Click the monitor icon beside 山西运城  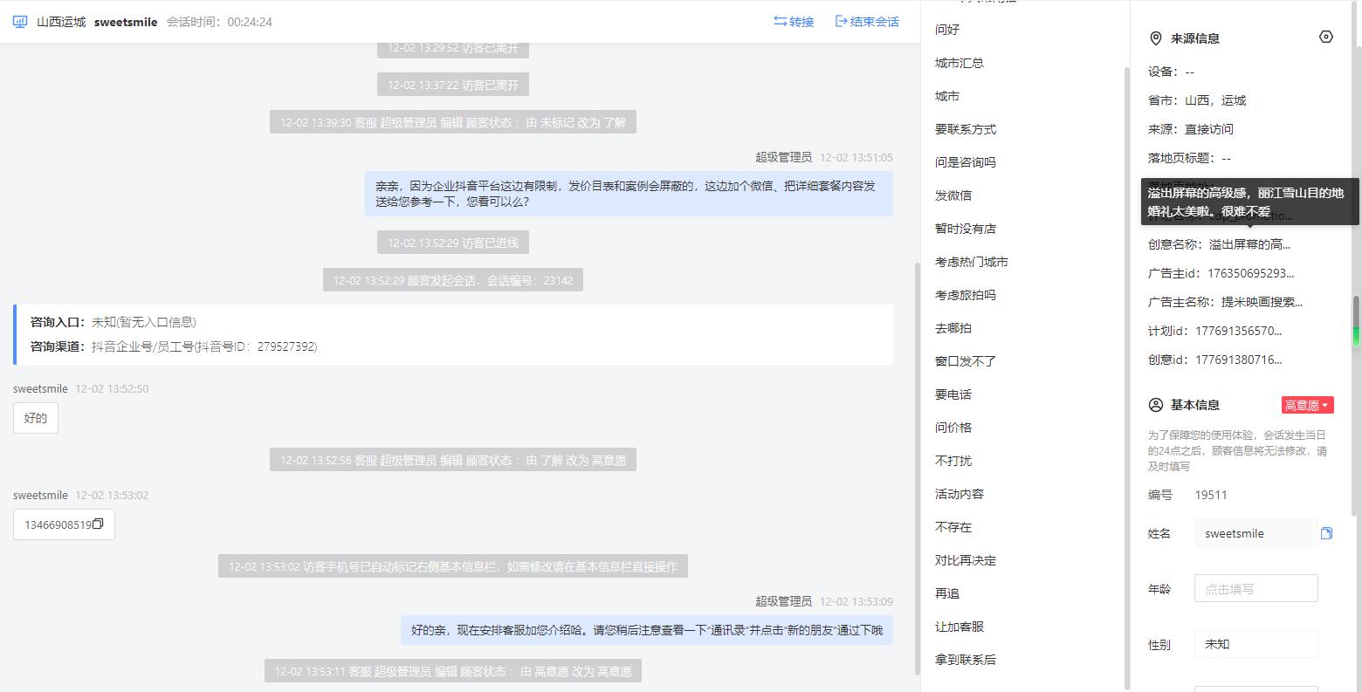coord(20,22)
